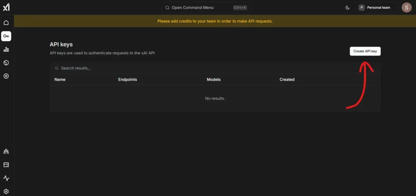This screenshot has width=416, height=196.
Task: Open the usage bar chart icon
Action: coord(6,49)
